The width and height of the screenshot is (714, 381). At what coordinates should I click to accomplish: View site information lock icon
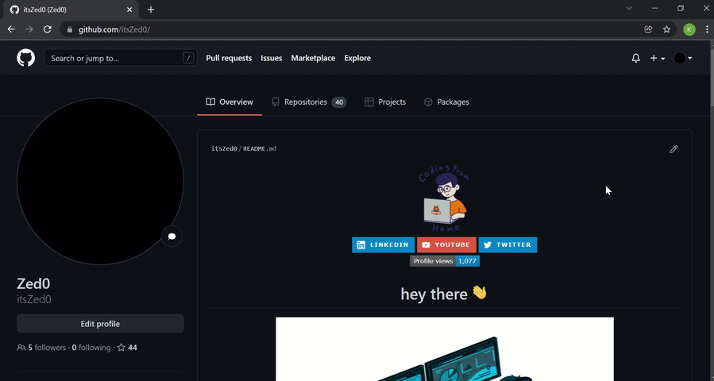point(70,29)
